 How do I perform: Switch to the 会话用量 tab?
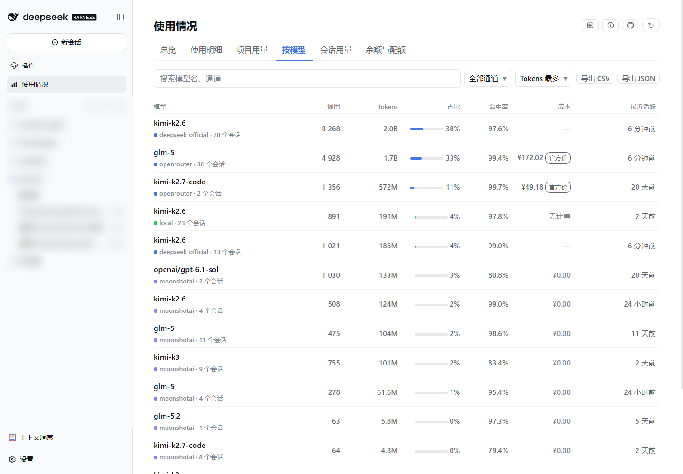click(336, 50)
